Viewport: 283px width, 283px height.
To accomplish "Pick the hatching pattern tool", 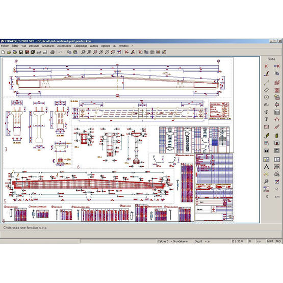I will (266, 126).
